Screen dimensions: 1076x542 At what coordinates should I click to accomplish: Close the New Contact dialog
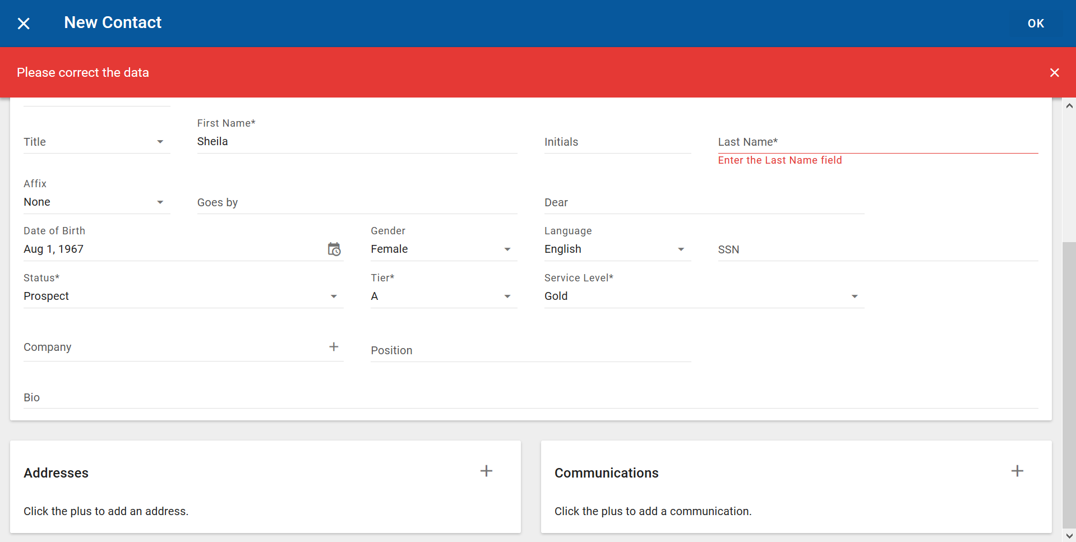pyautogui.click(x=24, y=23)
